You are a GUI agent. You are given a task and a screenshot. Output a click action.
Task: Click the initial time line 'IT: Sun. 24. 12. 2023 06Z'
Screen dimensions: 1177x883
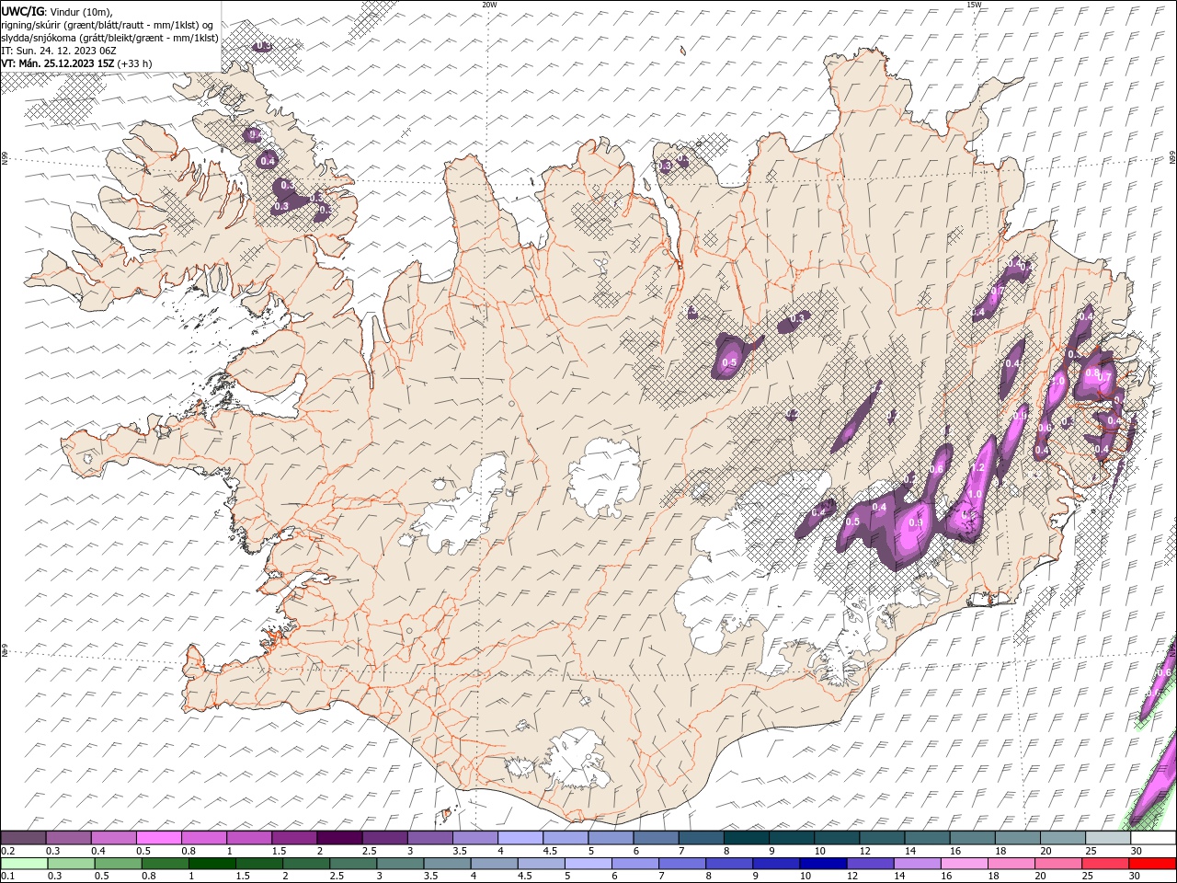(58, 51)
